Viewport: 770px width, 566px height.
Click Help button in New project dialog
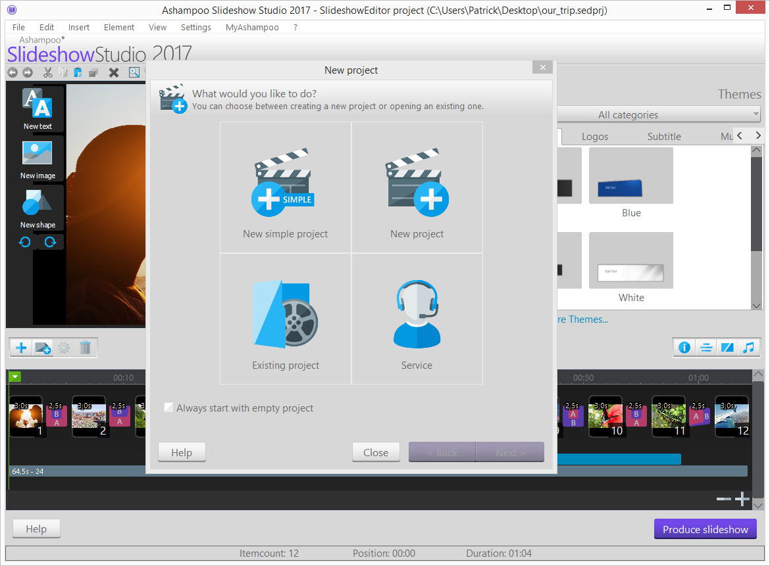pyautogui.click(x=182, y=452)
